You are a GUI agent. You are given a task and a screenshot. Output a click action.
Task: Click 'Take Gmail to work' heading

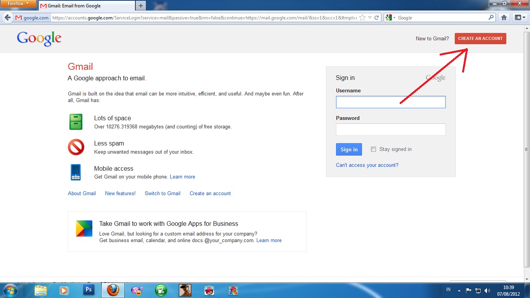pyautogui.click(x=169, y=224)
